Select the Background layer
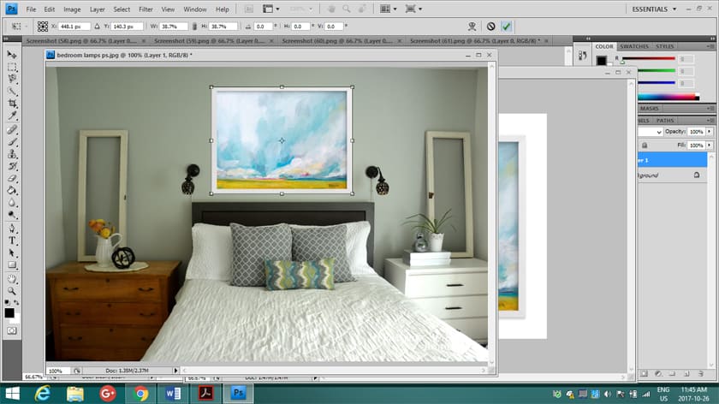 tap(672, 175)
